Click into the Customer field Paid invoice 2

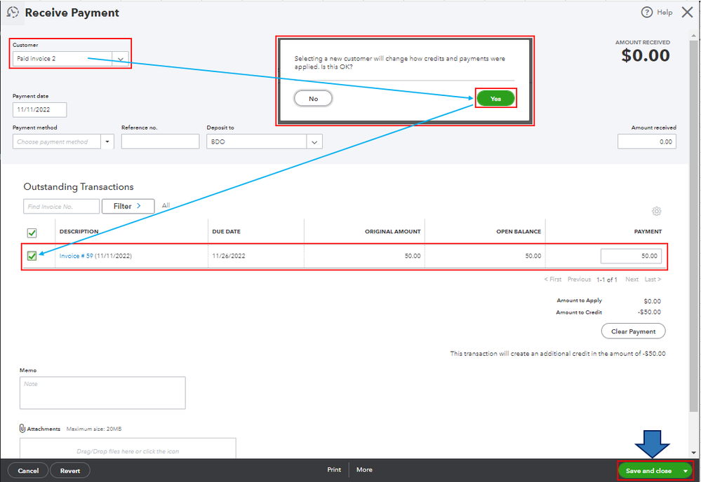(62, 59)
